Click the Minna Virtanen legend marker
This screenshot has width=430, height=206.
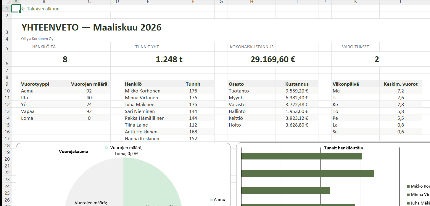click(x=408, y=195)
